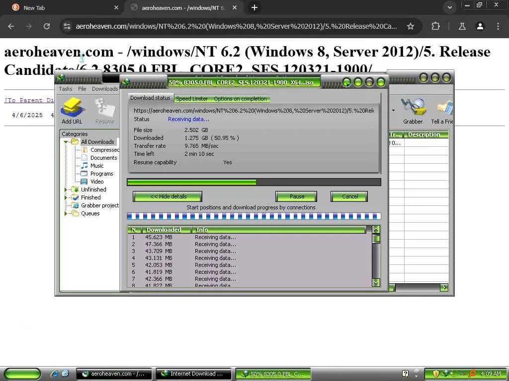The width and height of the screenshot is (509, 381).
Task: Select the All Downloads category
Action: 97,142
